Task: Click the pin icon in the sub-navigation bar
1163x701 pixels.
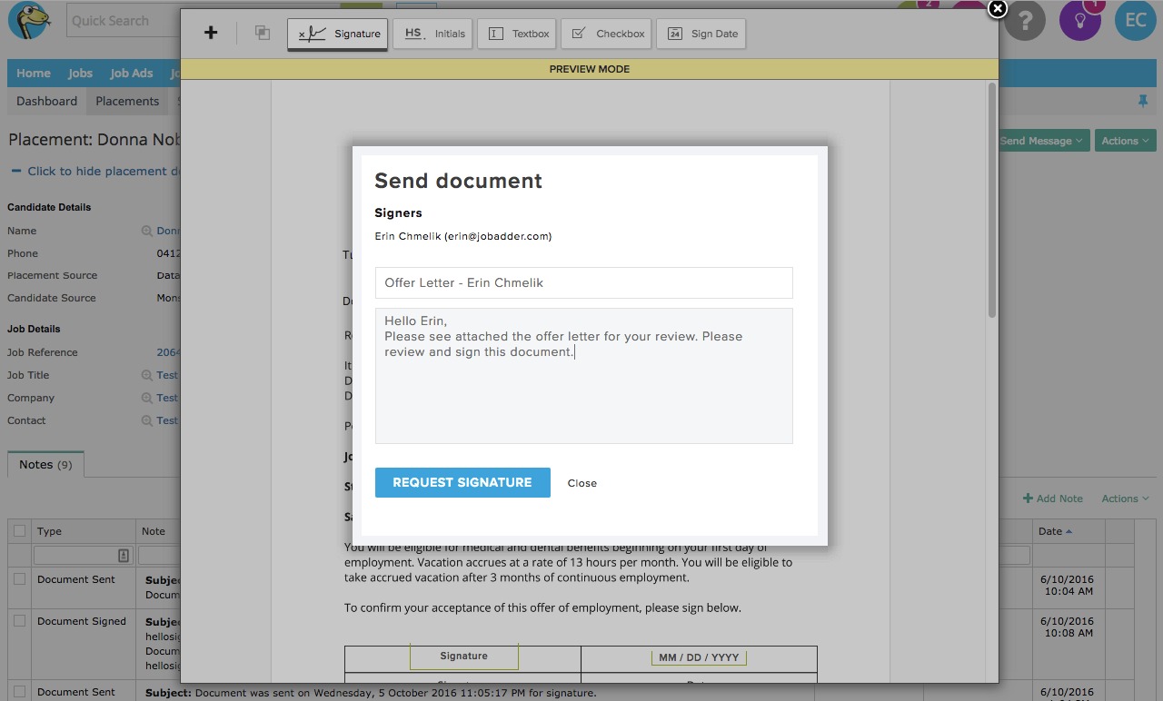Action: 1143,102
